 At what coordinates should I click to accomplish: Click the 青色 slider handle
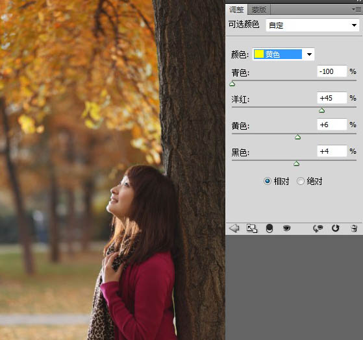232,84
